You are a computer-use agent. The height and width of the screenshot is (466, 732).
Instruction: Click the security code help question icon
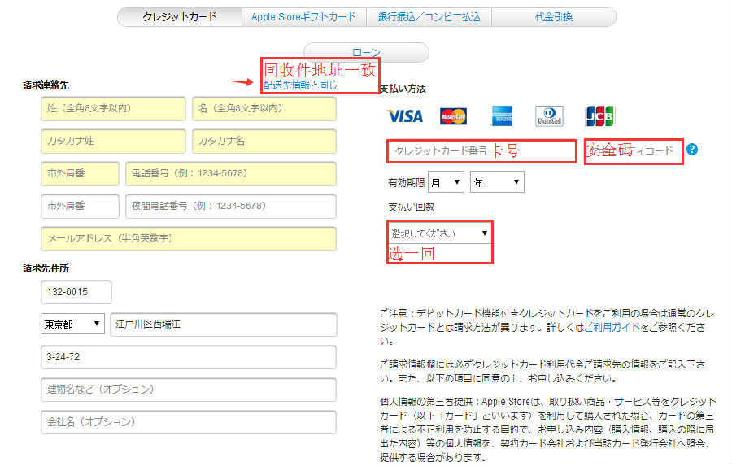(x=692, y=150)
